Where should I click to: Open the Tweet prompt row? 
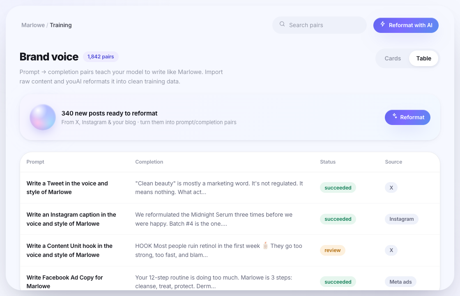[230, 187]
